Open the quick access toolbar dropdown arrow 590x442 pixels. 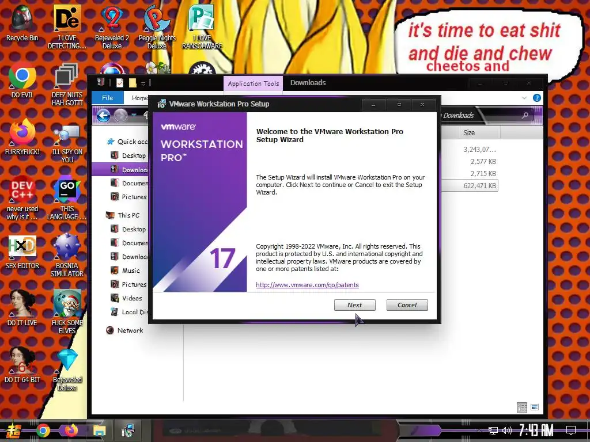[x=143, y=83]
